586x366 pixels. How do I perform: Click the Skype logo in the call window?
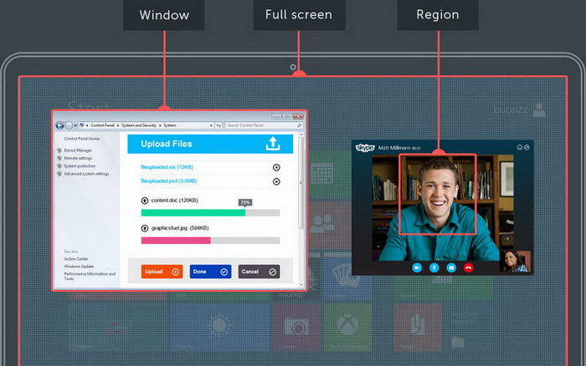pos(366,147)
